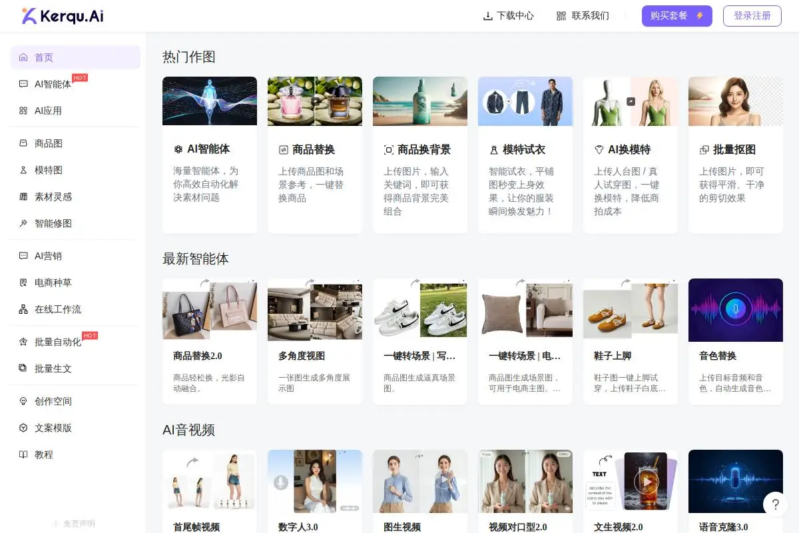Click the magic wand icon beside 智能修图
Screen dimensions: 799x533
(x=23, y=223)
